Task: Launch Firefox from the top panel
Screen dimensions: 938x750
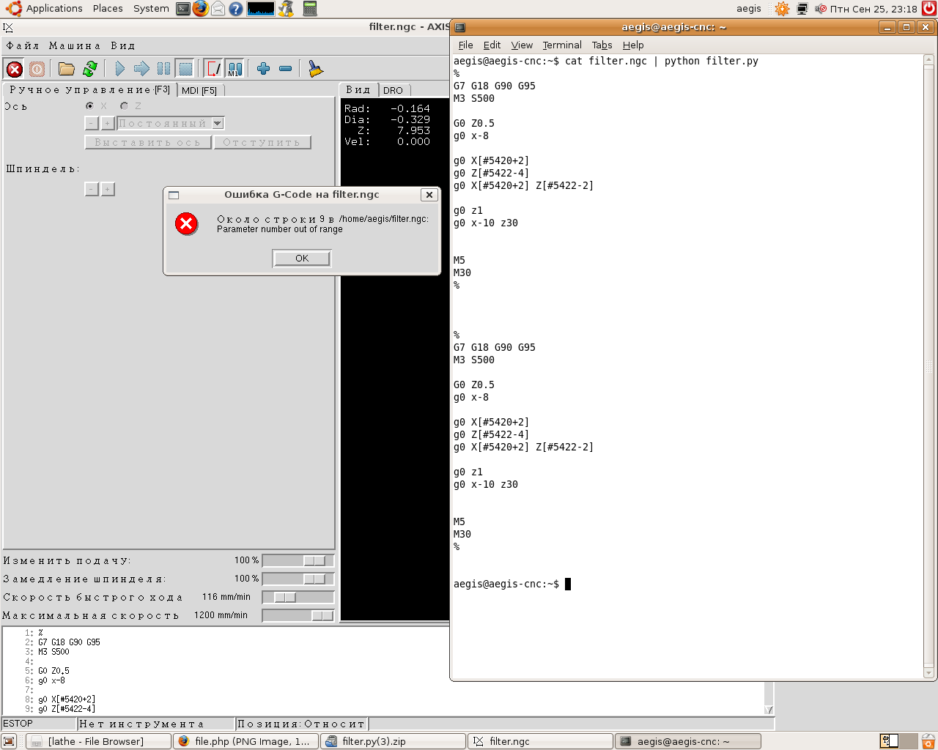Action: click(x=200, y=9)
